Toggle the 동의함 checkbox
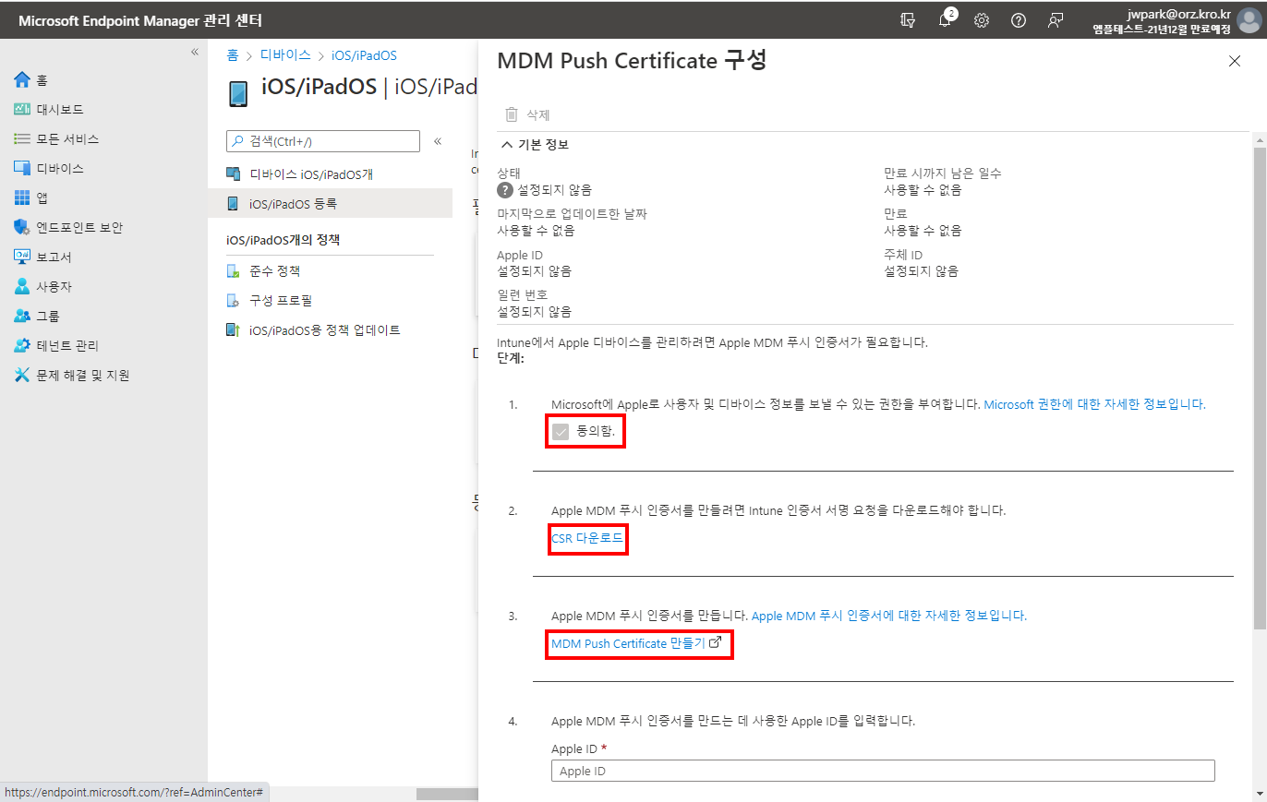 point(560,431)
